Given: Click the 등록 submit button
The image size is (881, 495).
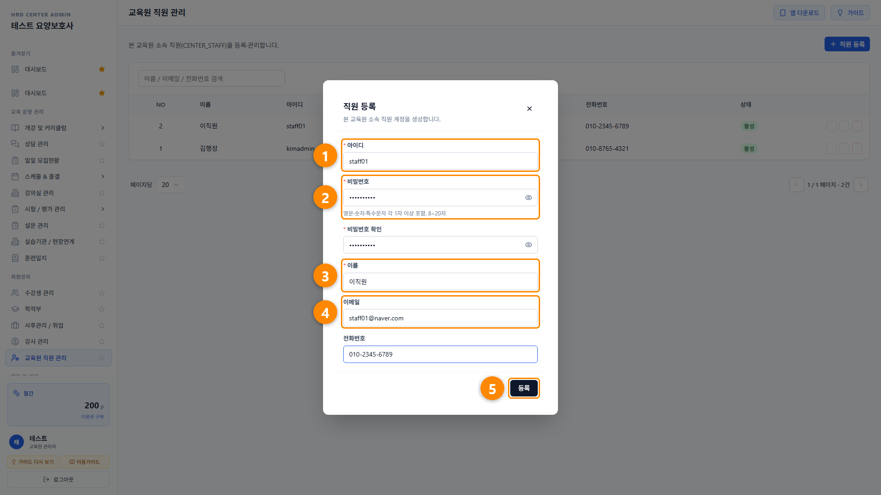Looking at the screenshot, I should [x=524, y=388].
